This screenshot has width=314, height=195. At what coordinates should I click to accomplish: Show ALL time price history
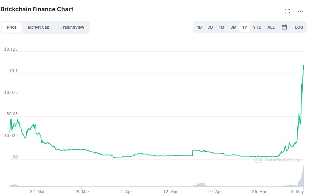[x=271, y=27]
